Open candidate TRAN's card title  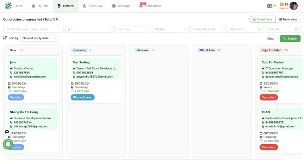point(266,112)
